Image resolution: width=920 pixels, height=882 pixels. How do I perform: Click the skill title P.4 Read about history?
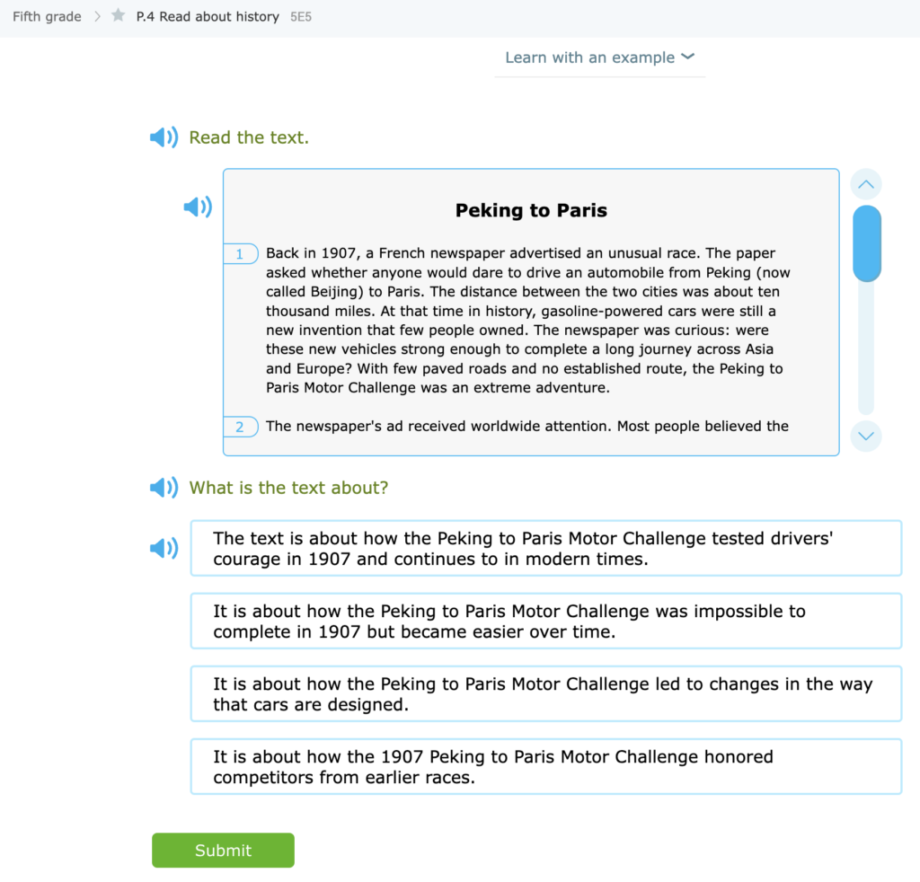(208, 15)
